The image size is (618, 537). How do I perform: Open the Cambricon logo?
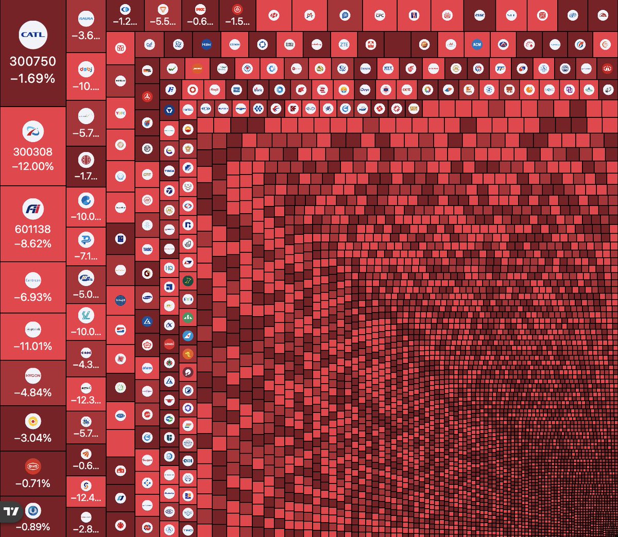tap(33, 281)
